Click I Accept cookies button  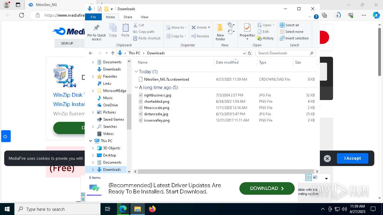(352, 159)
